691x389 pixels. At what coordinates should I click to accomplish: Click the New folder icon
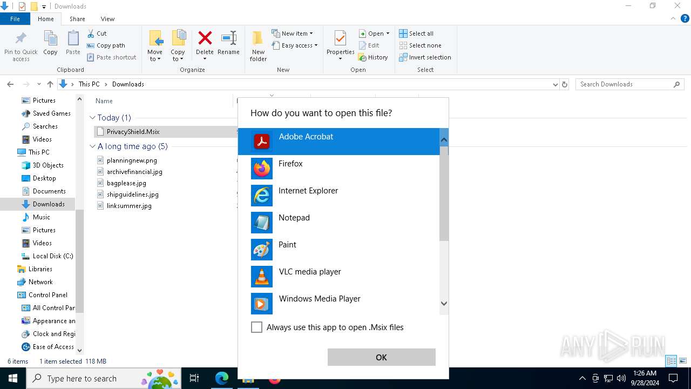tap(258, 38)
